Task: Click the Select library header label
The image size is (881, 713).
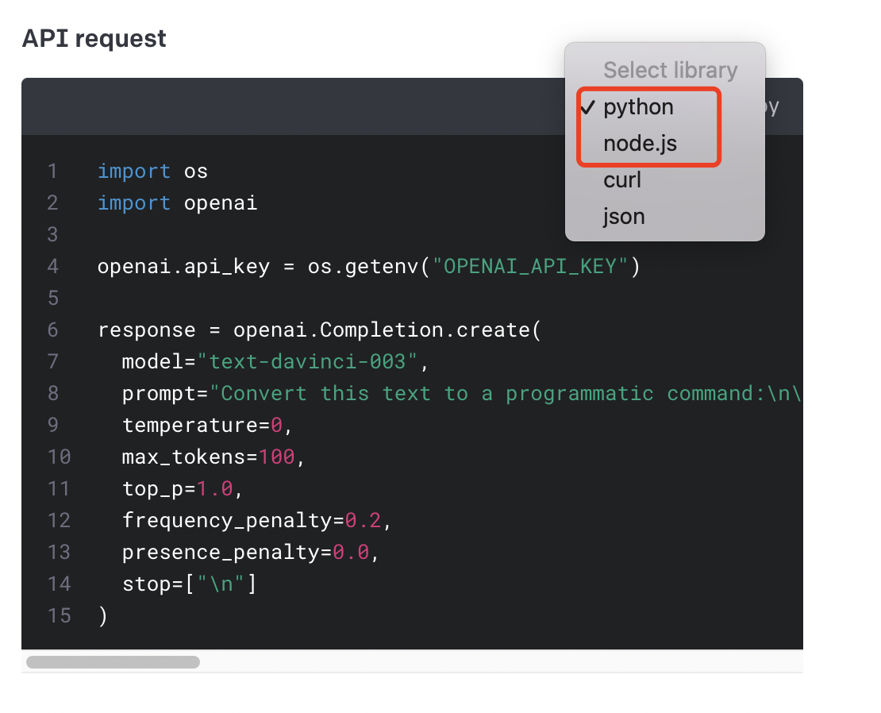Action: (671, 70)
